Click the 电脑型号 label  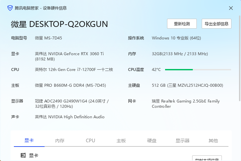(x=19, y=38)
